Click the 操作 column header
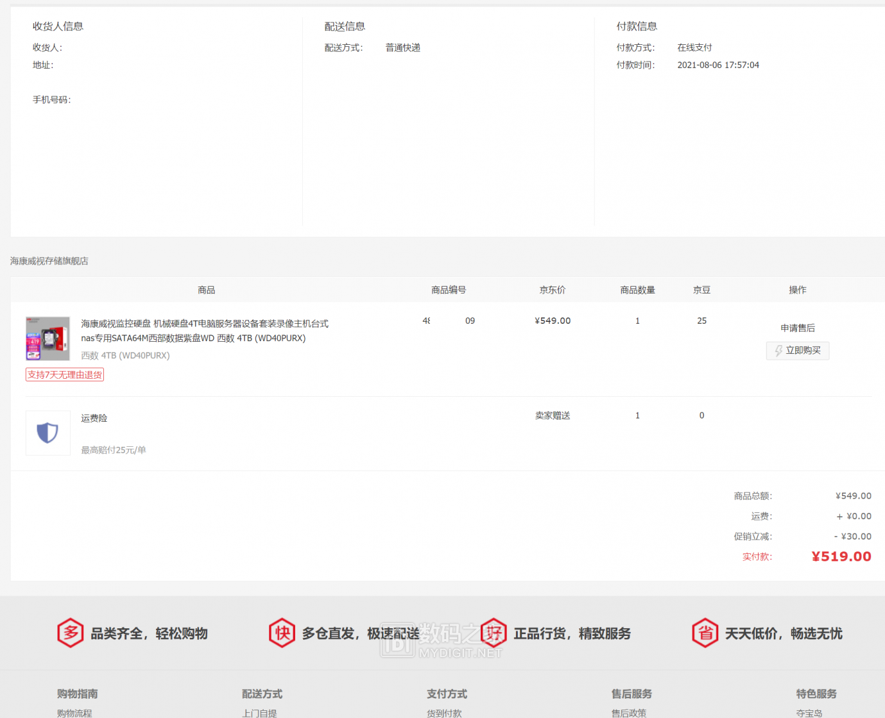 798,290
